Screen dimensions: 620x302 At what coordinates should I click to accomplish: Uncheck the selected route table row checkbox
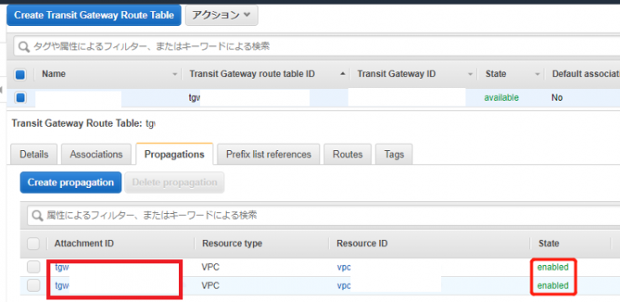(20, 97)
